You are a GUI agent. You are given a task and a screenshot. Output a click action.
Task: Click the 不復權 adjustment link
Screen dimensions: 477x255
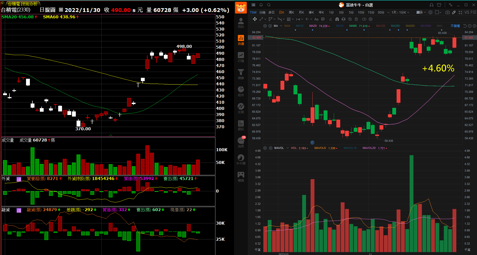pos(455,26)
